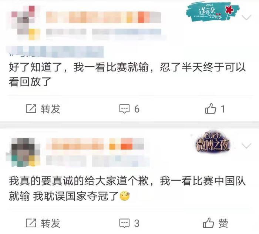Open the second poster's blurred username
Viewport: 259px width, 234px height.
[95, 144]
